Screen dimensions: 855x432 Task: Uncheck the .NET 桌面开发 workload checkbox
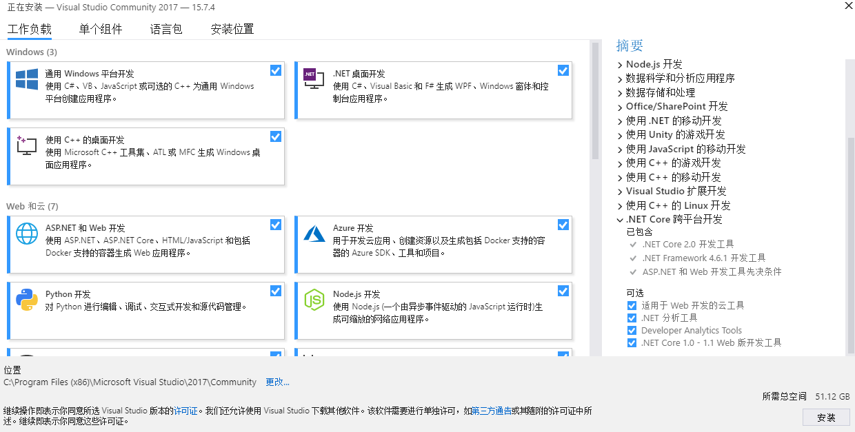[x=563, y=70]
